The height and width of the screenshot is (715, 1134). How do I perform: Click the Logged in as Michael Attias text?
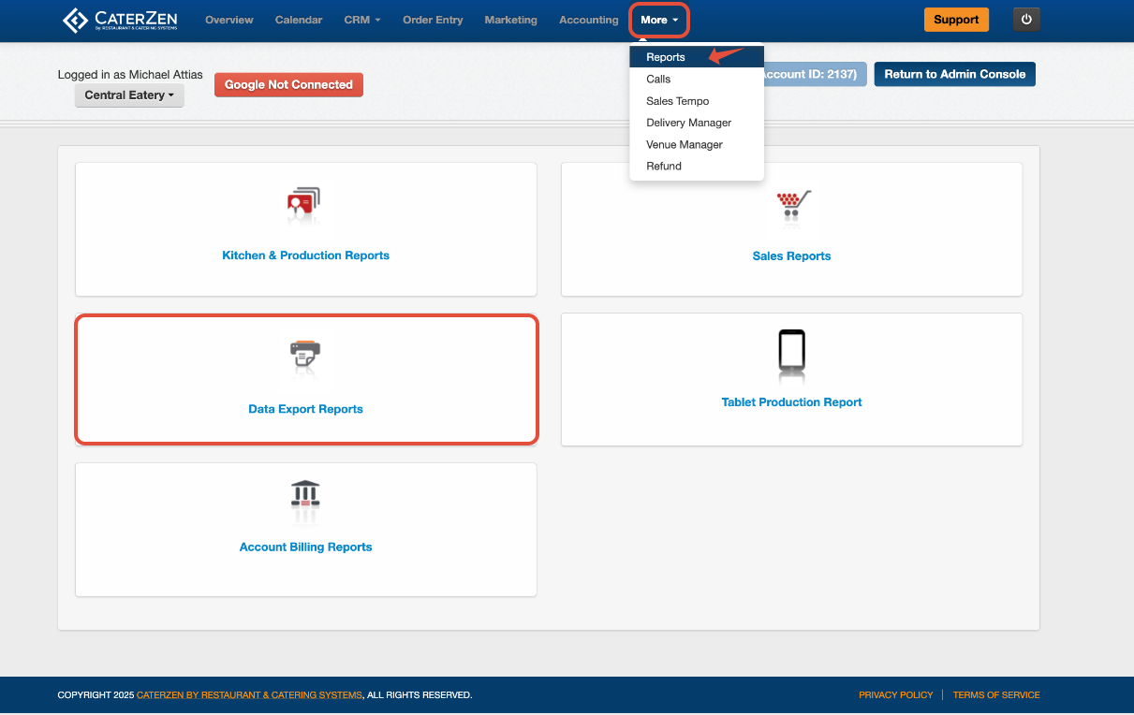tap(130, 75)
